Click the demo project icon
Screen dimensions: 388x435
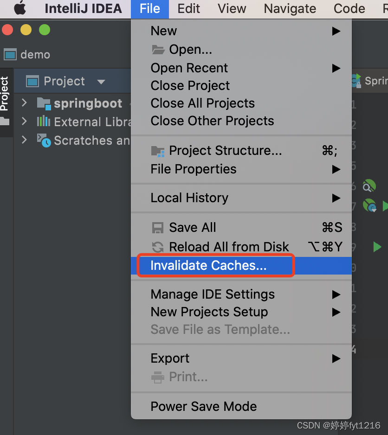tap(10, 55)
